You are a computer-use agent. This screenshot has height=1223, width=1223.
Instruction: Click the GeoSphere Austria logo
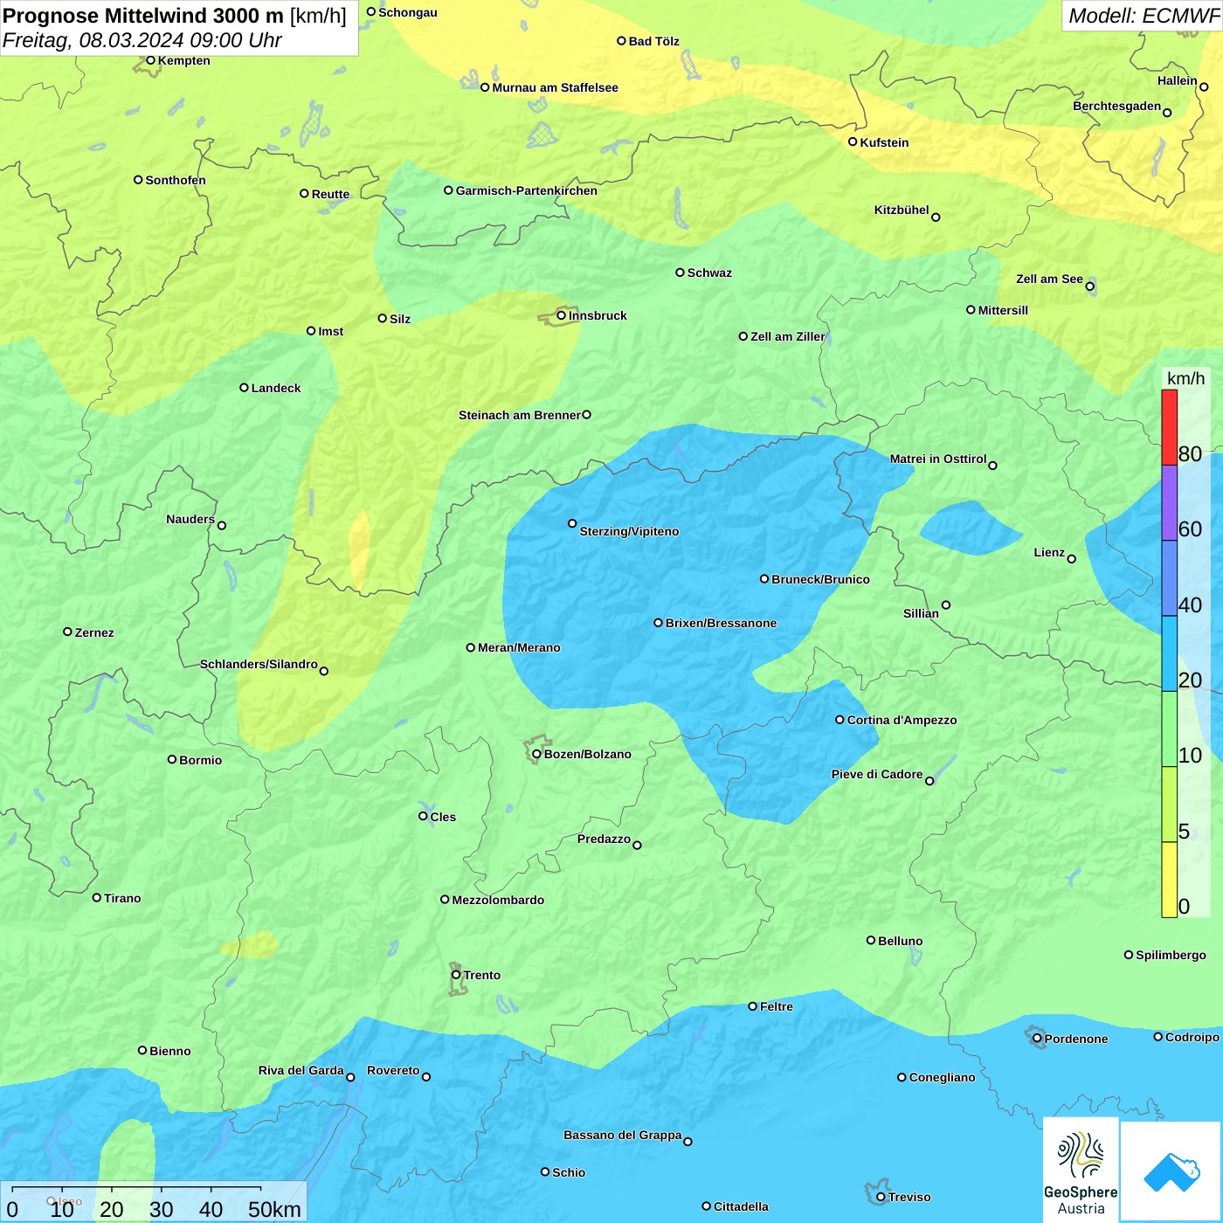click(x=1081, y=1169)
